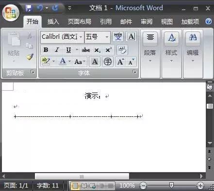
Task: Click the Phonetic Guide wén icon
Action: point(118,36)
